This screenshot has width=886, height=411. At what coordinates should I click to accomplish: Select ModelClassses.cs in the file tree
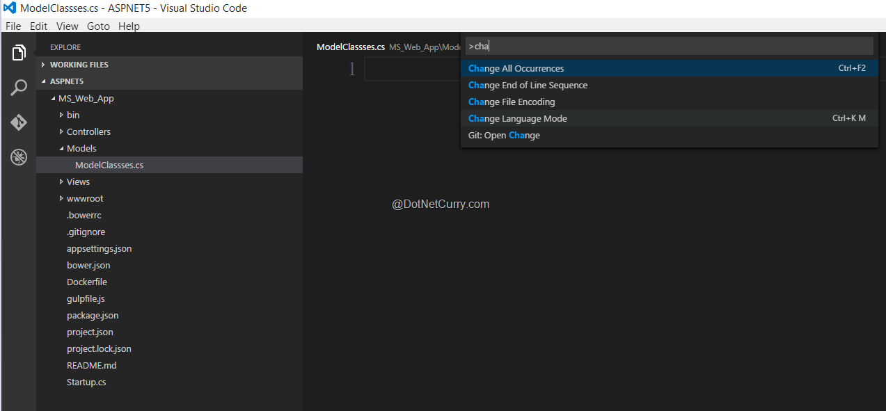(170, 165)
